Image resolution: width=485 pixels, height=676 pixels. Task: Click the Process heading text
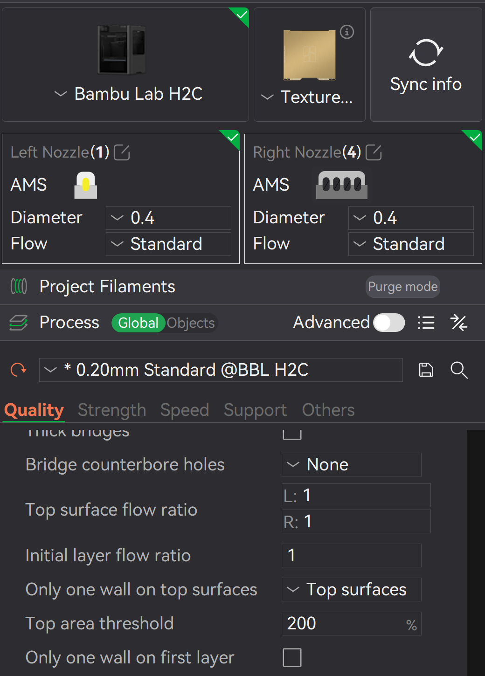pyautogui.click(x=69, y=322)
